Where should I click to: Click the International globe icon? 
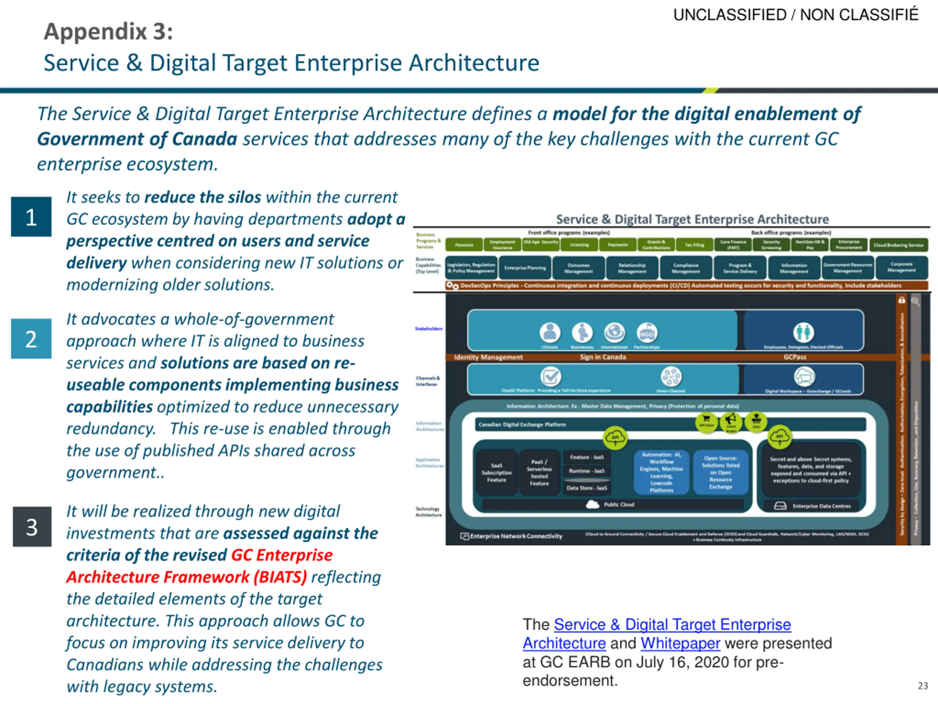pos(614,332)
